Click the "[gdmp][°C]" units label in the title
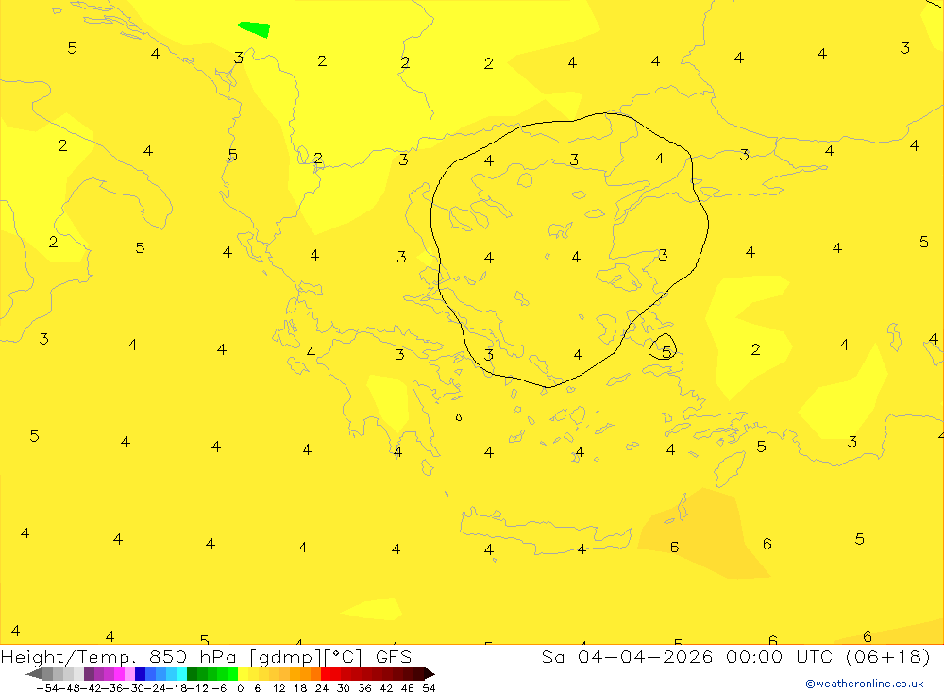 (x=306, y=657)
